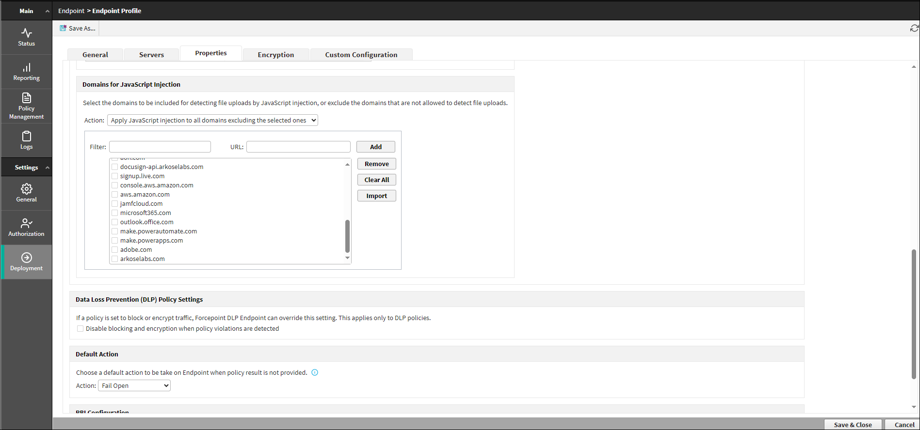Click the refresh icon at top right
Screen dimensions: 920x430
click(914, 29)
